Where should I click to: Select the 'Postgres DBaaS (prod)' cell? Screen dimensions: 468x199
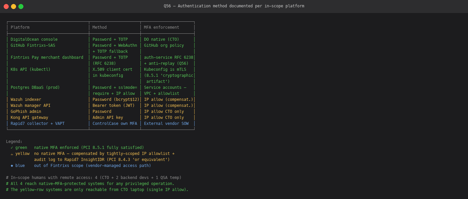(35, 87)
